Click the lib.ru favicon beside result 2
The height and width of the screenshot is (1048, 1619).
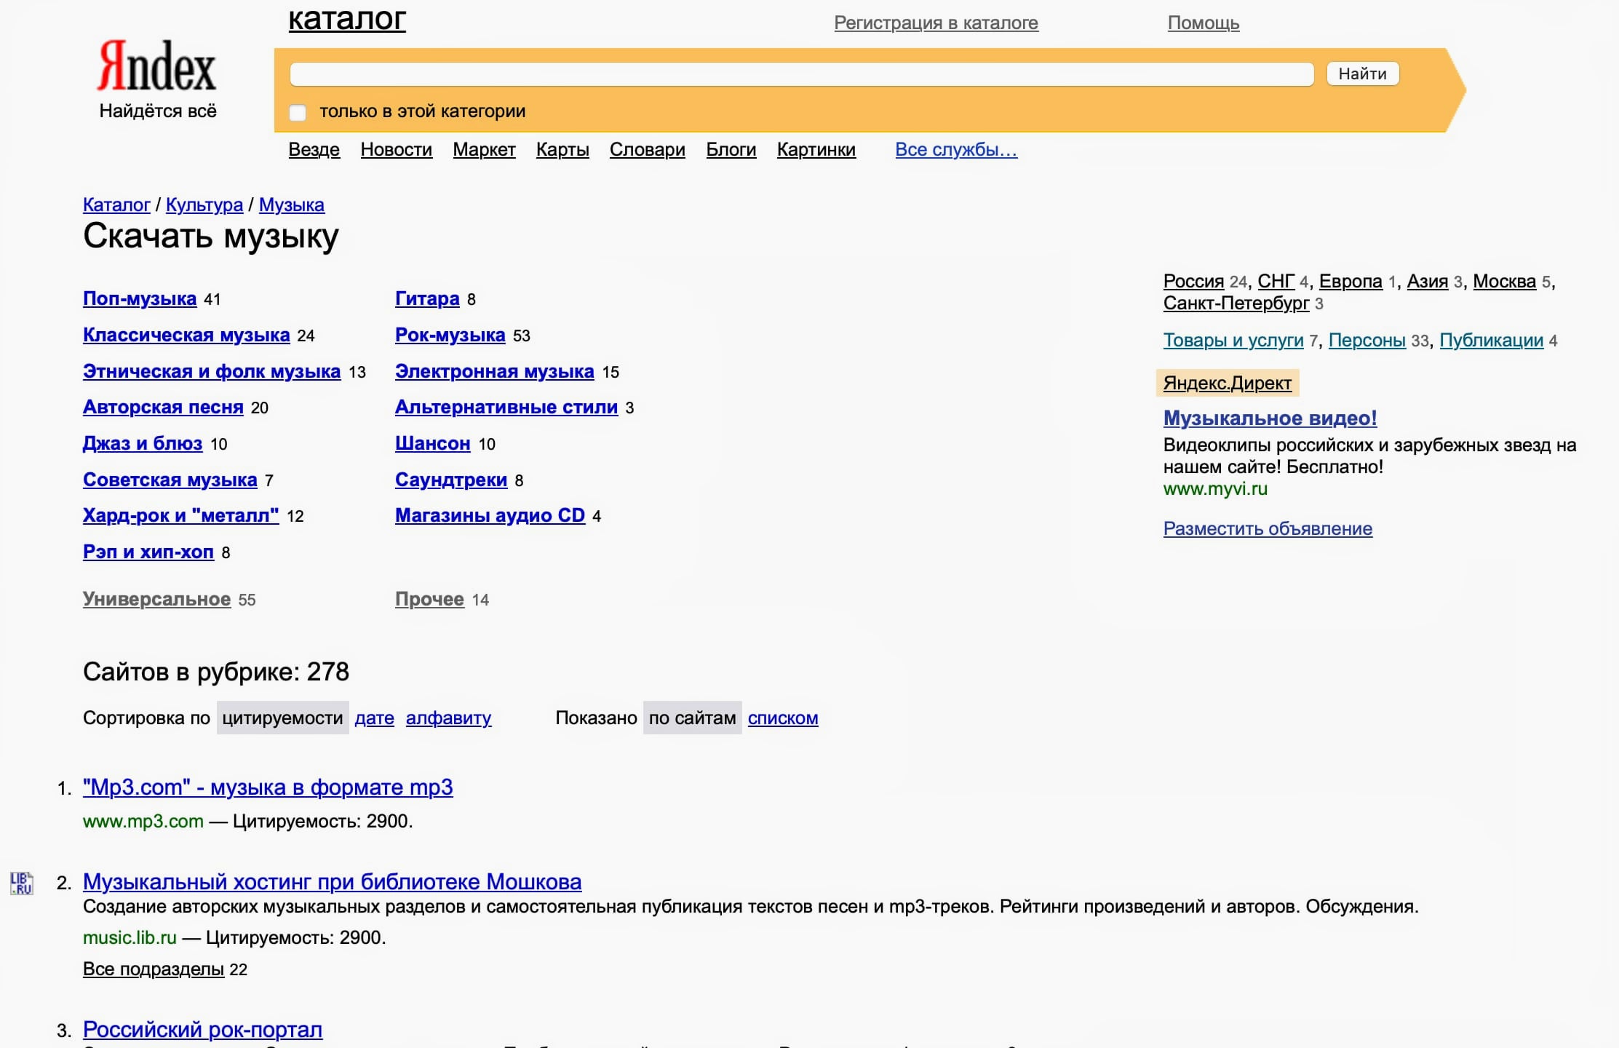21,883
